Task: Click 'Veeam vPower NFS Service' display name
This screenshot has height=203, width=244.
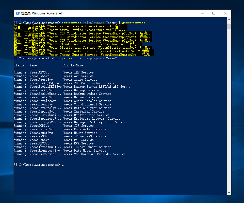Action: [85, 136]
